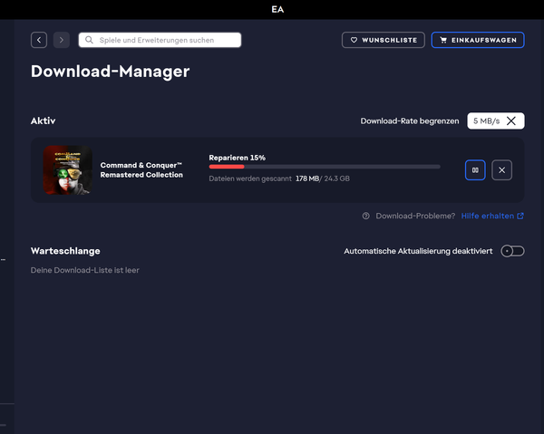Click the Command & Conquer cover art
The height and width of the screenshot is (434, 544).
[x=68, y=169]
